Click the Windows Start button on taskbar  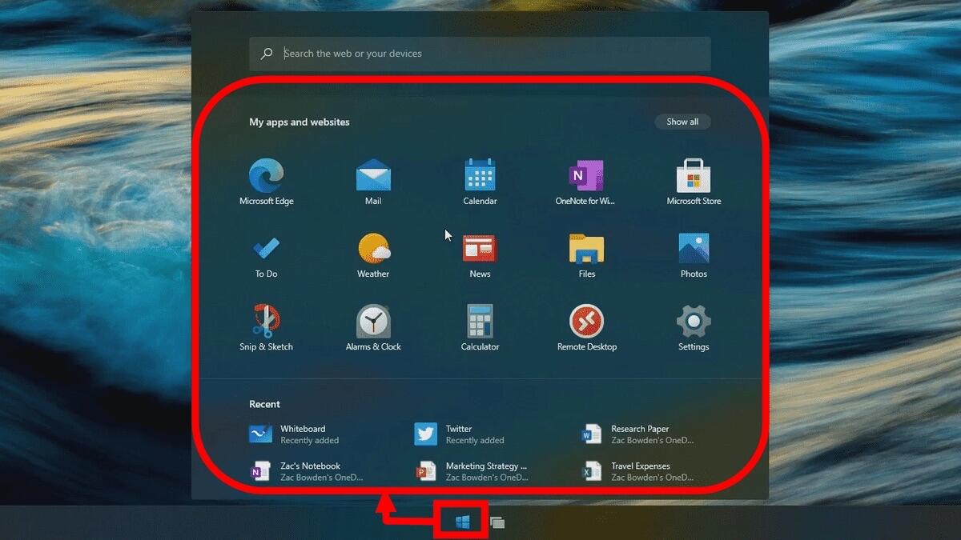pos(462,522)
